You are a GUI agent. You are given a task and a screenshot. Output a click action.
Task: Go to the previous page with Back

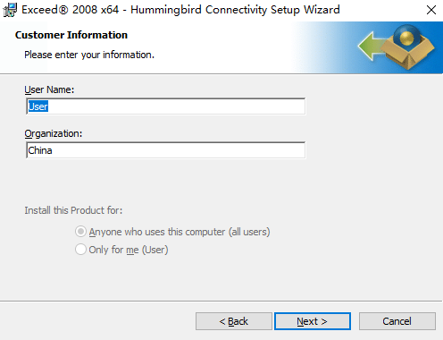click(x=234, y=321)
